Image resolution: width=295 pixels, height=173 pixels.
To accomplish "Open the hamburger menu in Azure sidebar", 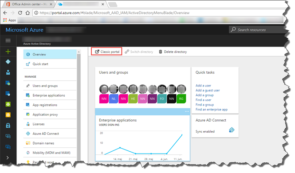I will tap(8, 41).
